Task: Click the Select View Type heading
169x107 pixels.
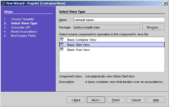Action: click(72, 12)
